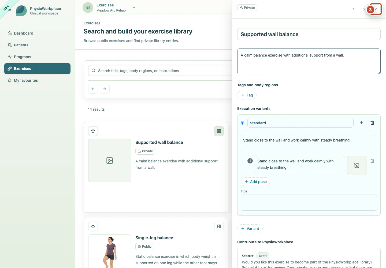
Task: Click the Private badge in the panel header
Action: click(x=247, y=8)
